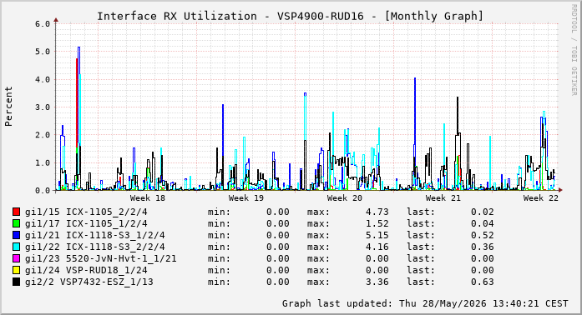Click the cyan gi1/22 legend swatch
Viewport: 582px width, 315px height.
coord(17,247)
